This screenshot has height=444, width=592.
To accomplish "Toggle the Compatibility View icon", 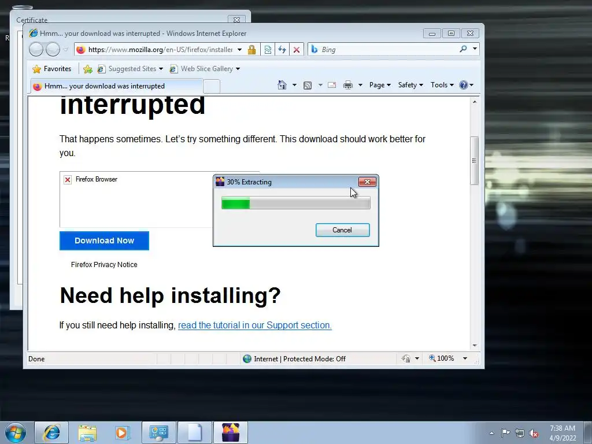I will coord(268,50).
